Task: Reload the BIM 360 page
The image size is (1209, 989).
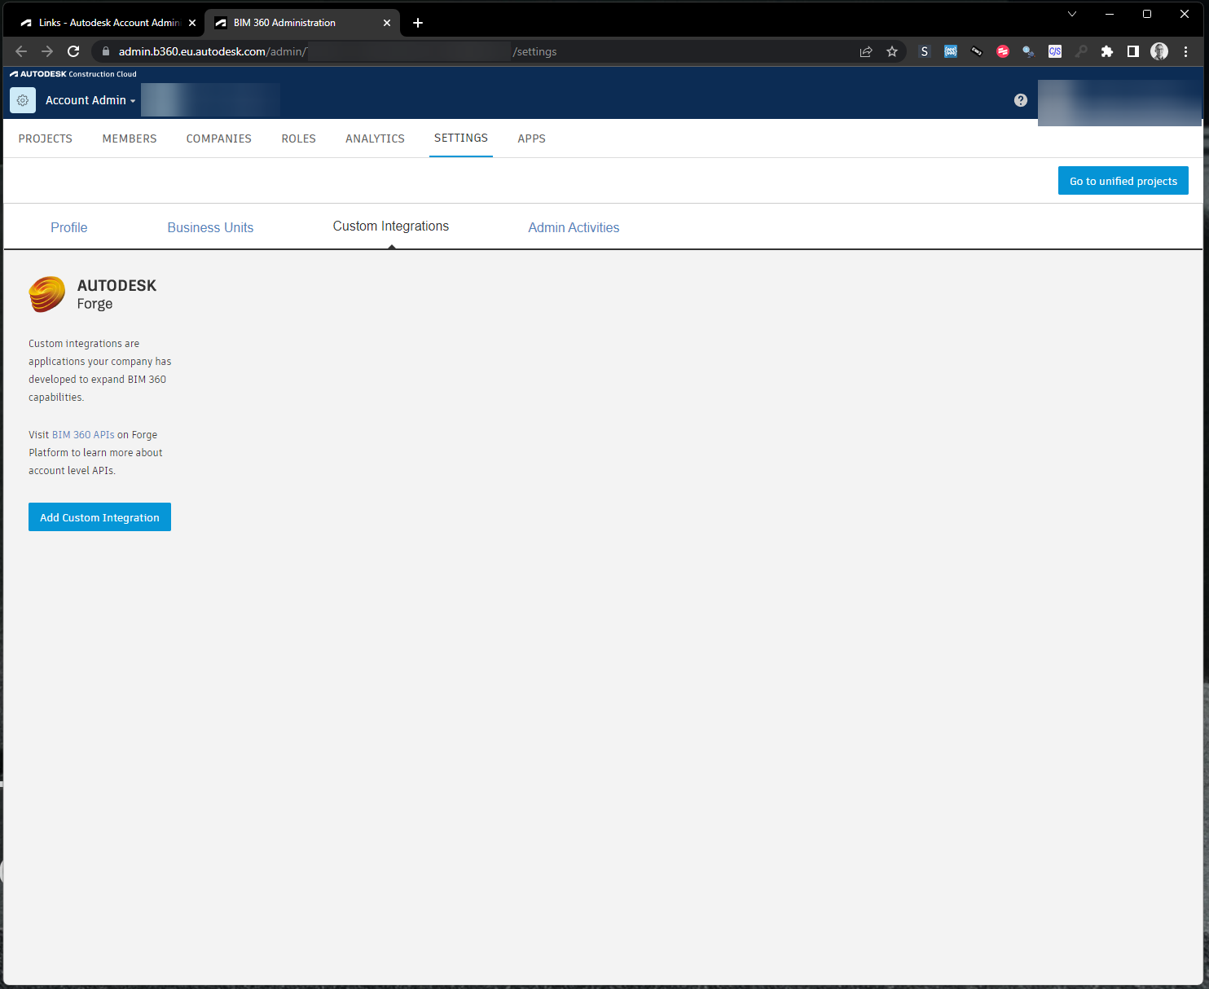Action: pyautogui.click(x=73, y=51)
